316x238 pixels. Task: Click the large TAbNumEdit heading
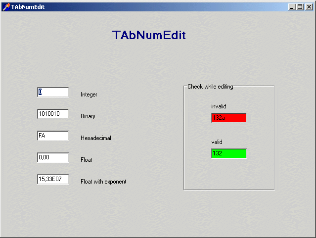tap(149, 35)
